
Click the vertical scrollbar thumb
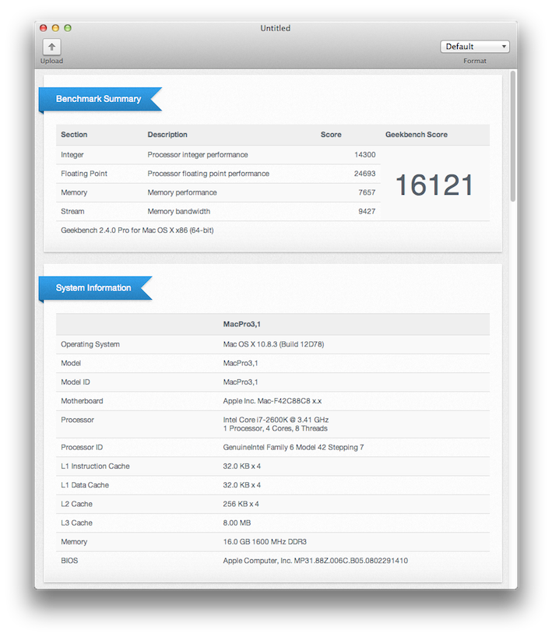pyautogui.click(x=513, y=136)
